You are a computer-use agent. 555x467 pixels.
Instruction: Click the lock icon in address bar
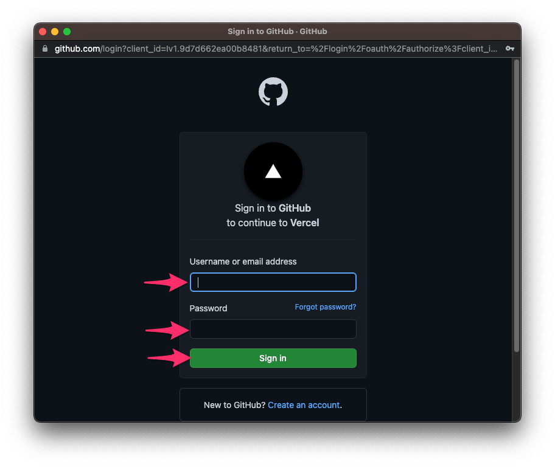pos(45,49)
